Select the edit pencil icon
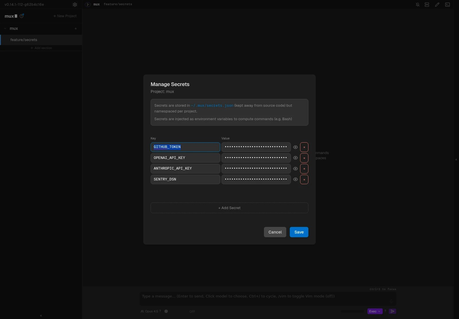The height and width of the screenshot is (319, 459). pos(437,5)
